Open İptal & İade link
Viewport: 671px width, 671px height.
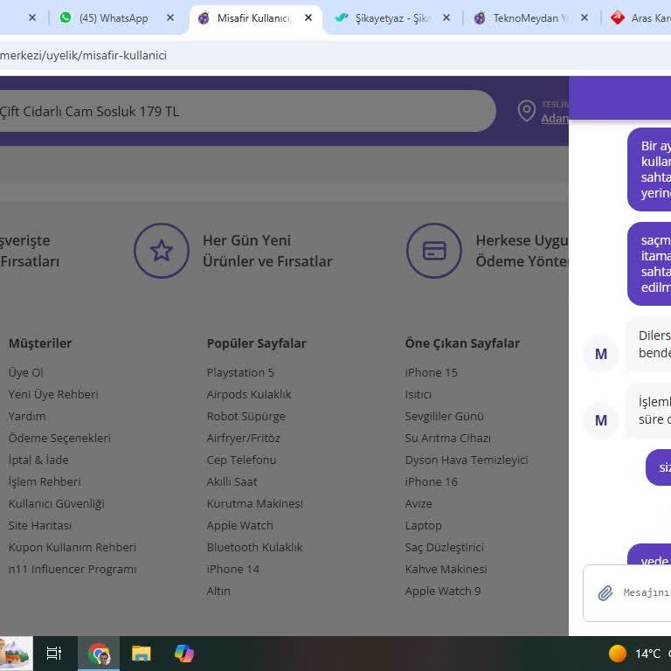click(x=38, y=460)
